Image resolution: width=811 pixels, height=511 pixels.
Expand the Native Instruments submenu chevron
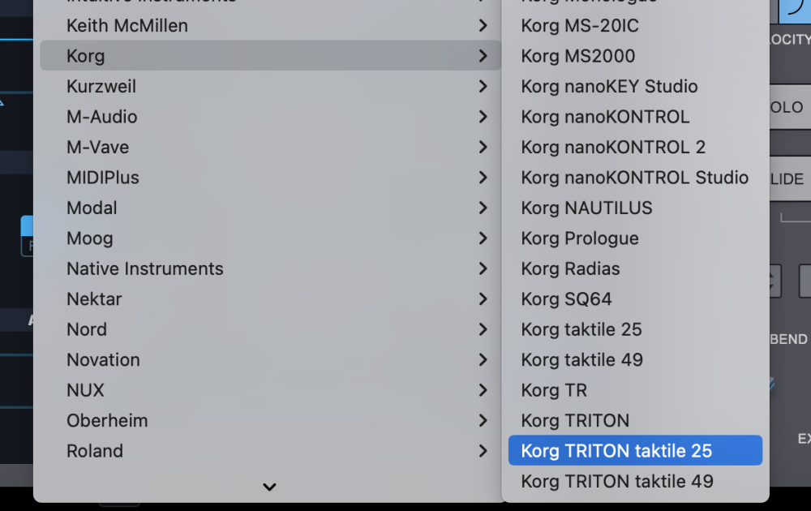pyautogui.click(x=483, y=268)
